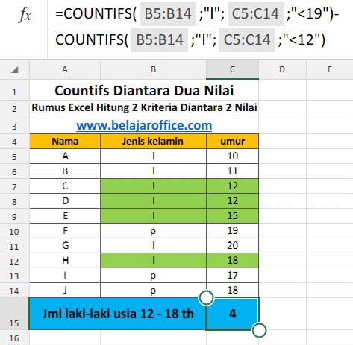The image size is (353, 345).
Task: Click the 'Nama' header cell
Action: point(65,142)
